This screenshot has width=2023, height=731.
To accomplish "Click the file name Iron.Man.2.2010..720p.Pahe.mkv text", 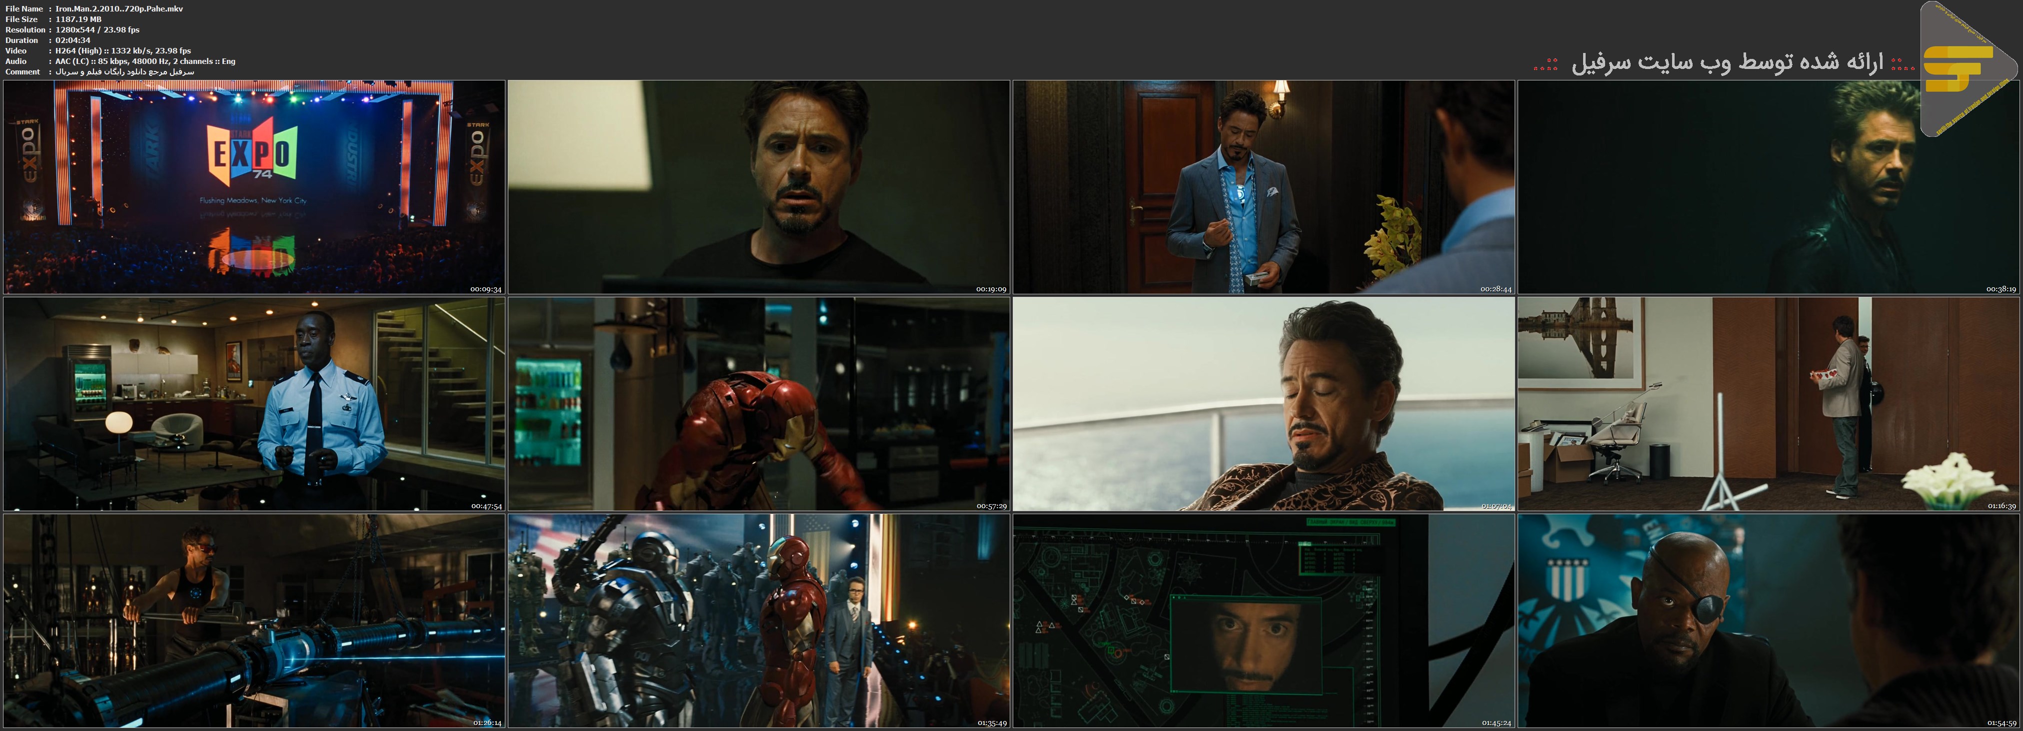I will 119,8.
